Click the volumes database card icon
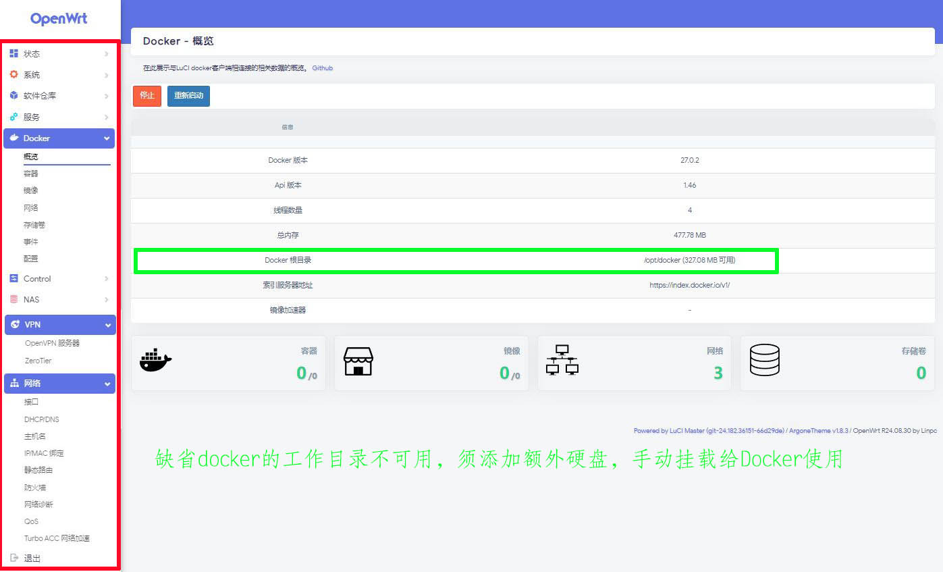943x572 pixels. coord(765,361)
